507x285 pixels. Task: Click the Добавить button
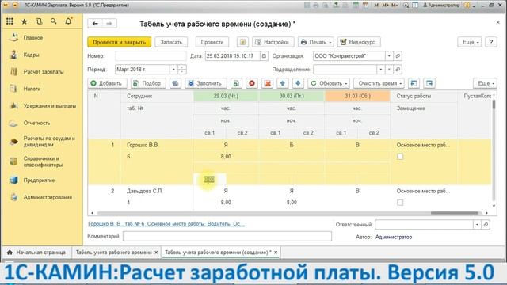click(107, 83)
